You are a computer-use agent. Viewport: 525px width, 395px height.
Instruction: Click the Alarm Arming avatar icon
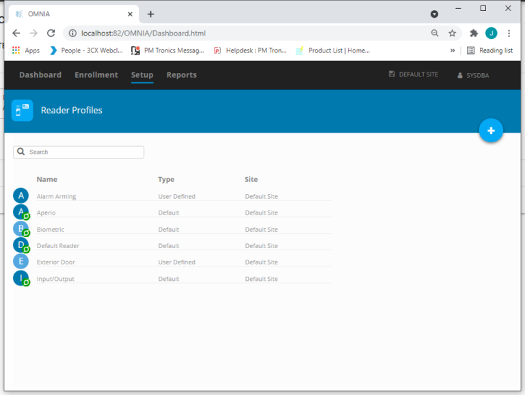click(x=21, y=196)
